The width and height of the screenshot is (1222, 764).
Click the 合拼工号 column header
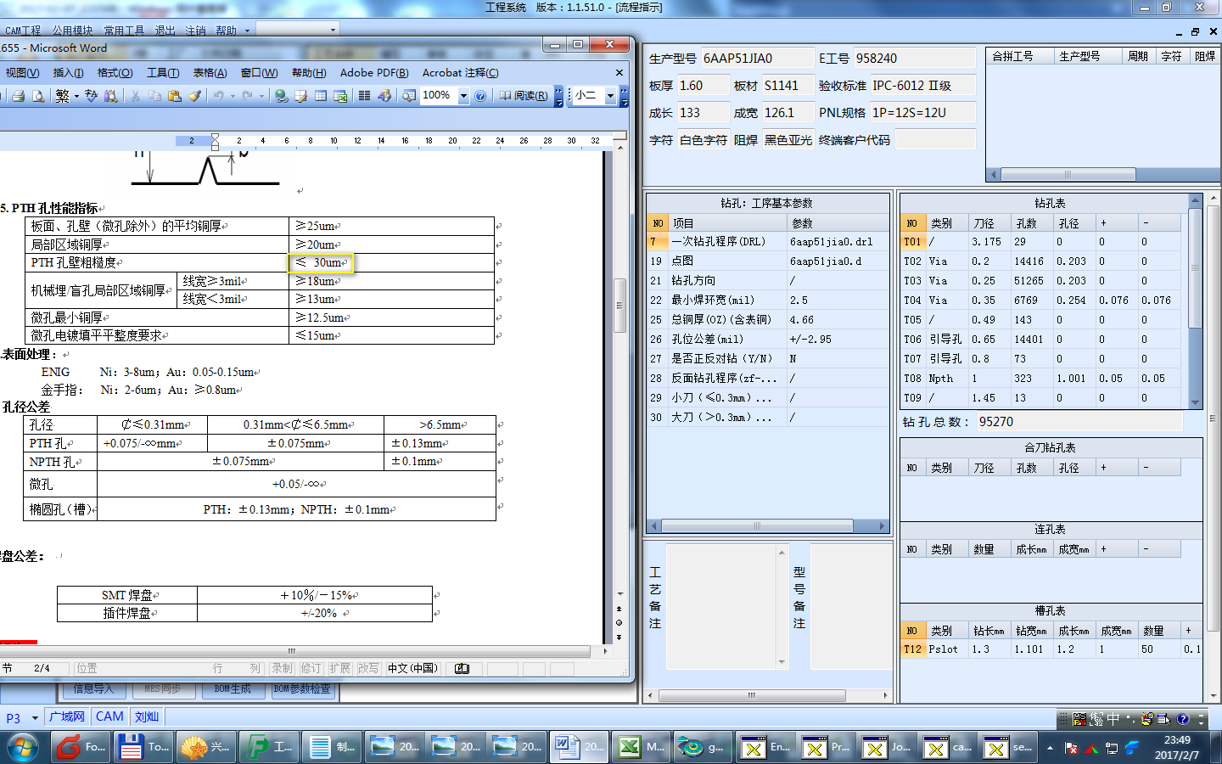tap(1020, 56)
